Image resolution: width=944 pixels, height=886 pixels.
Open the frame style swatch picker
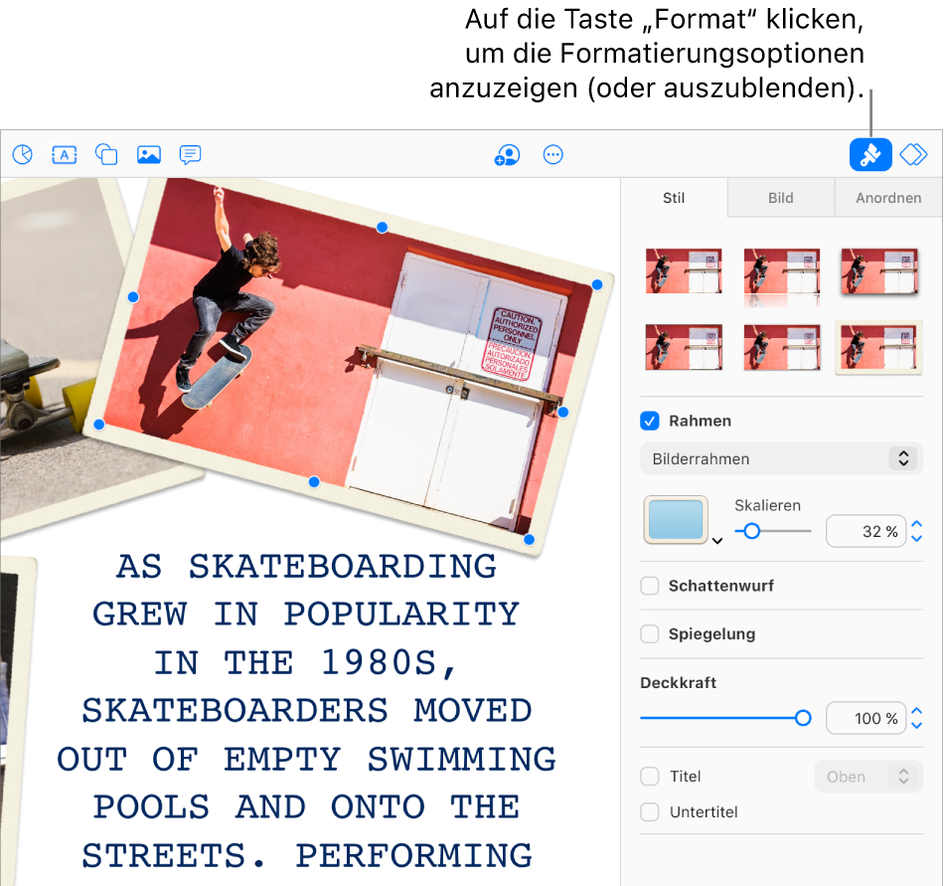pyautogui.click(x=676, y=520)
